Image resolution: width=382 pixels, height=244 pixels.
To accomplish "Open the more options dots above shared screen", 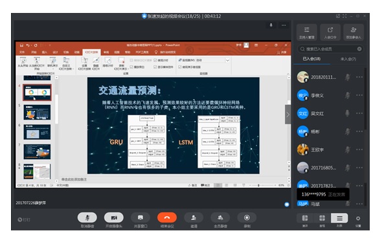I will click(x=284, y=25).
